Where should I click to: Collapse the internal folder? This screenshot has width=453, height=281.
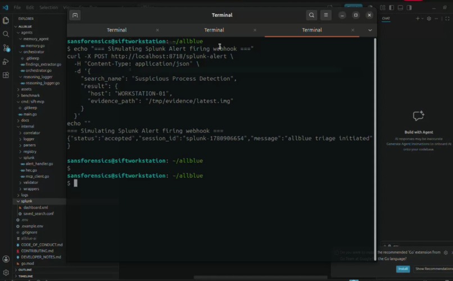click(28, 127)
